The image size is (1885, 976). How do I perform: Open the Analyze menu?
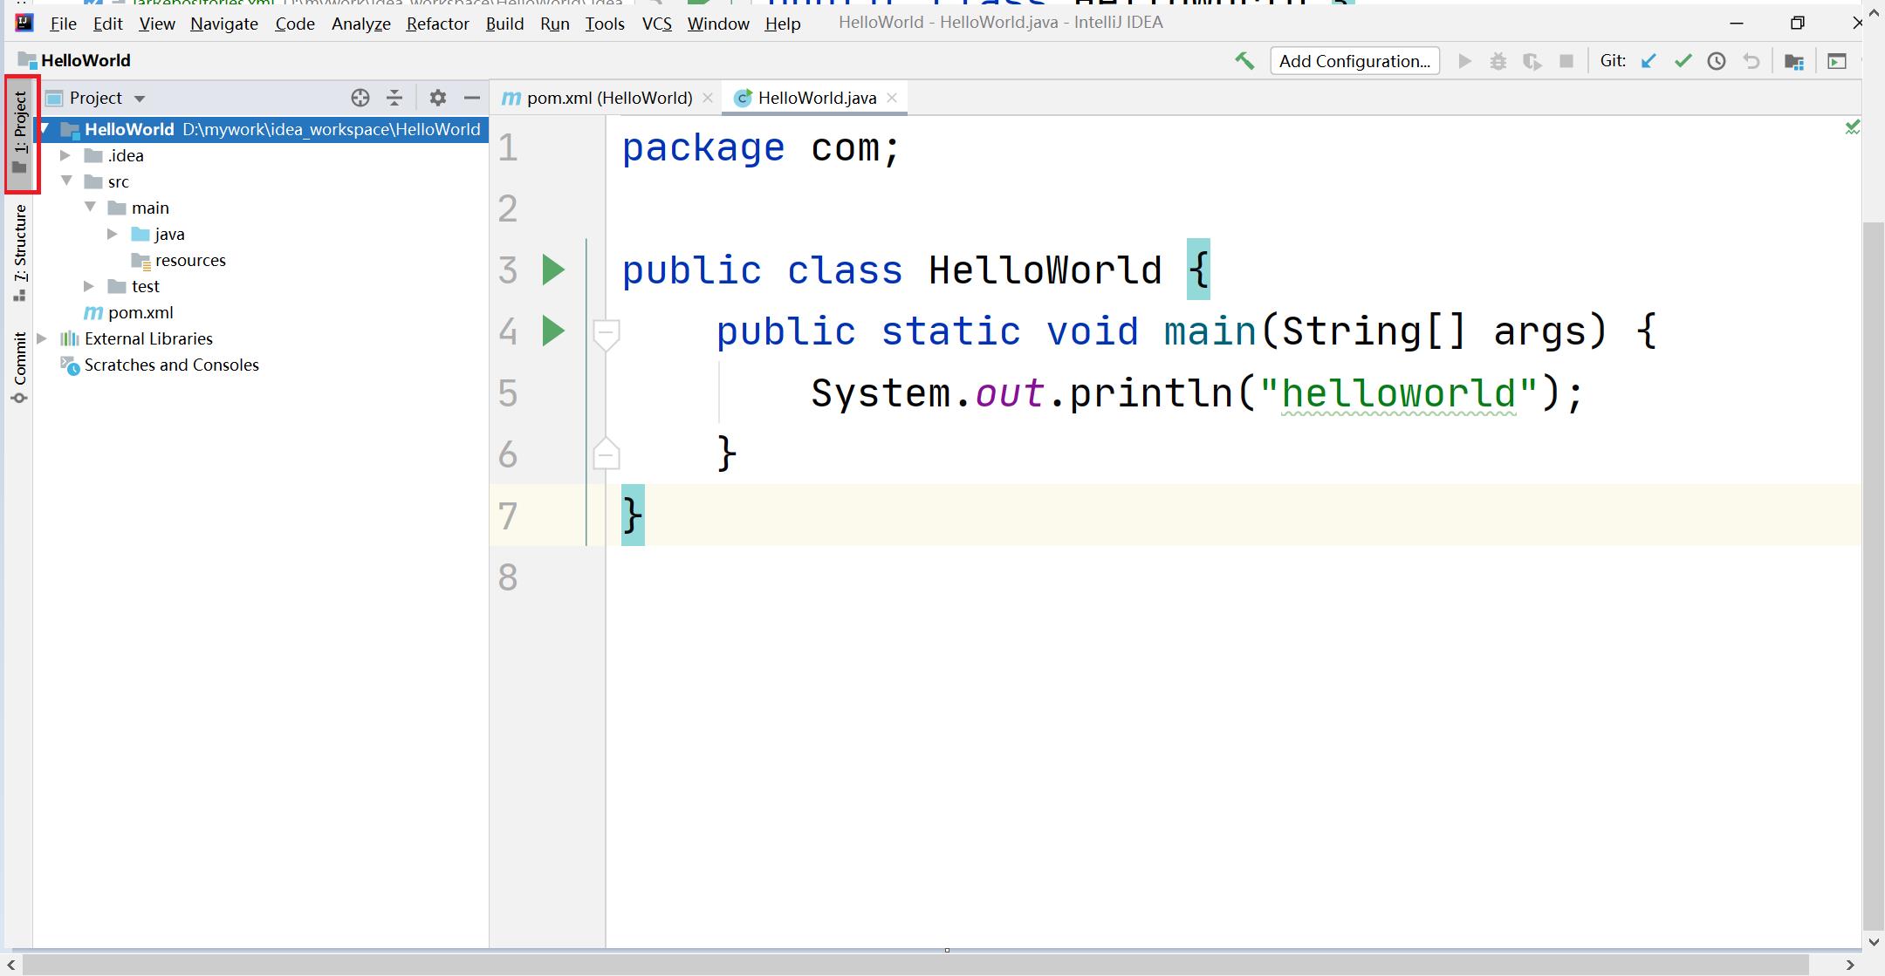point(360,24)
